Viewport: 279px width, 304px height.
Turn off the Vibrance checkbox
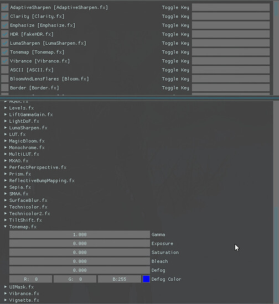coord(5,61)
